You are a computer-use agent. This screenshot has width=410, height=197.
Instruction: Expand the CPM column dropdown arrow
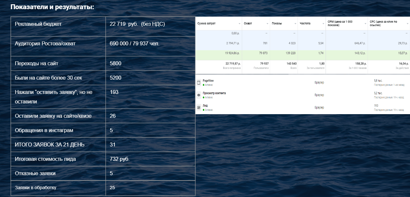click(x=365, y=24)
